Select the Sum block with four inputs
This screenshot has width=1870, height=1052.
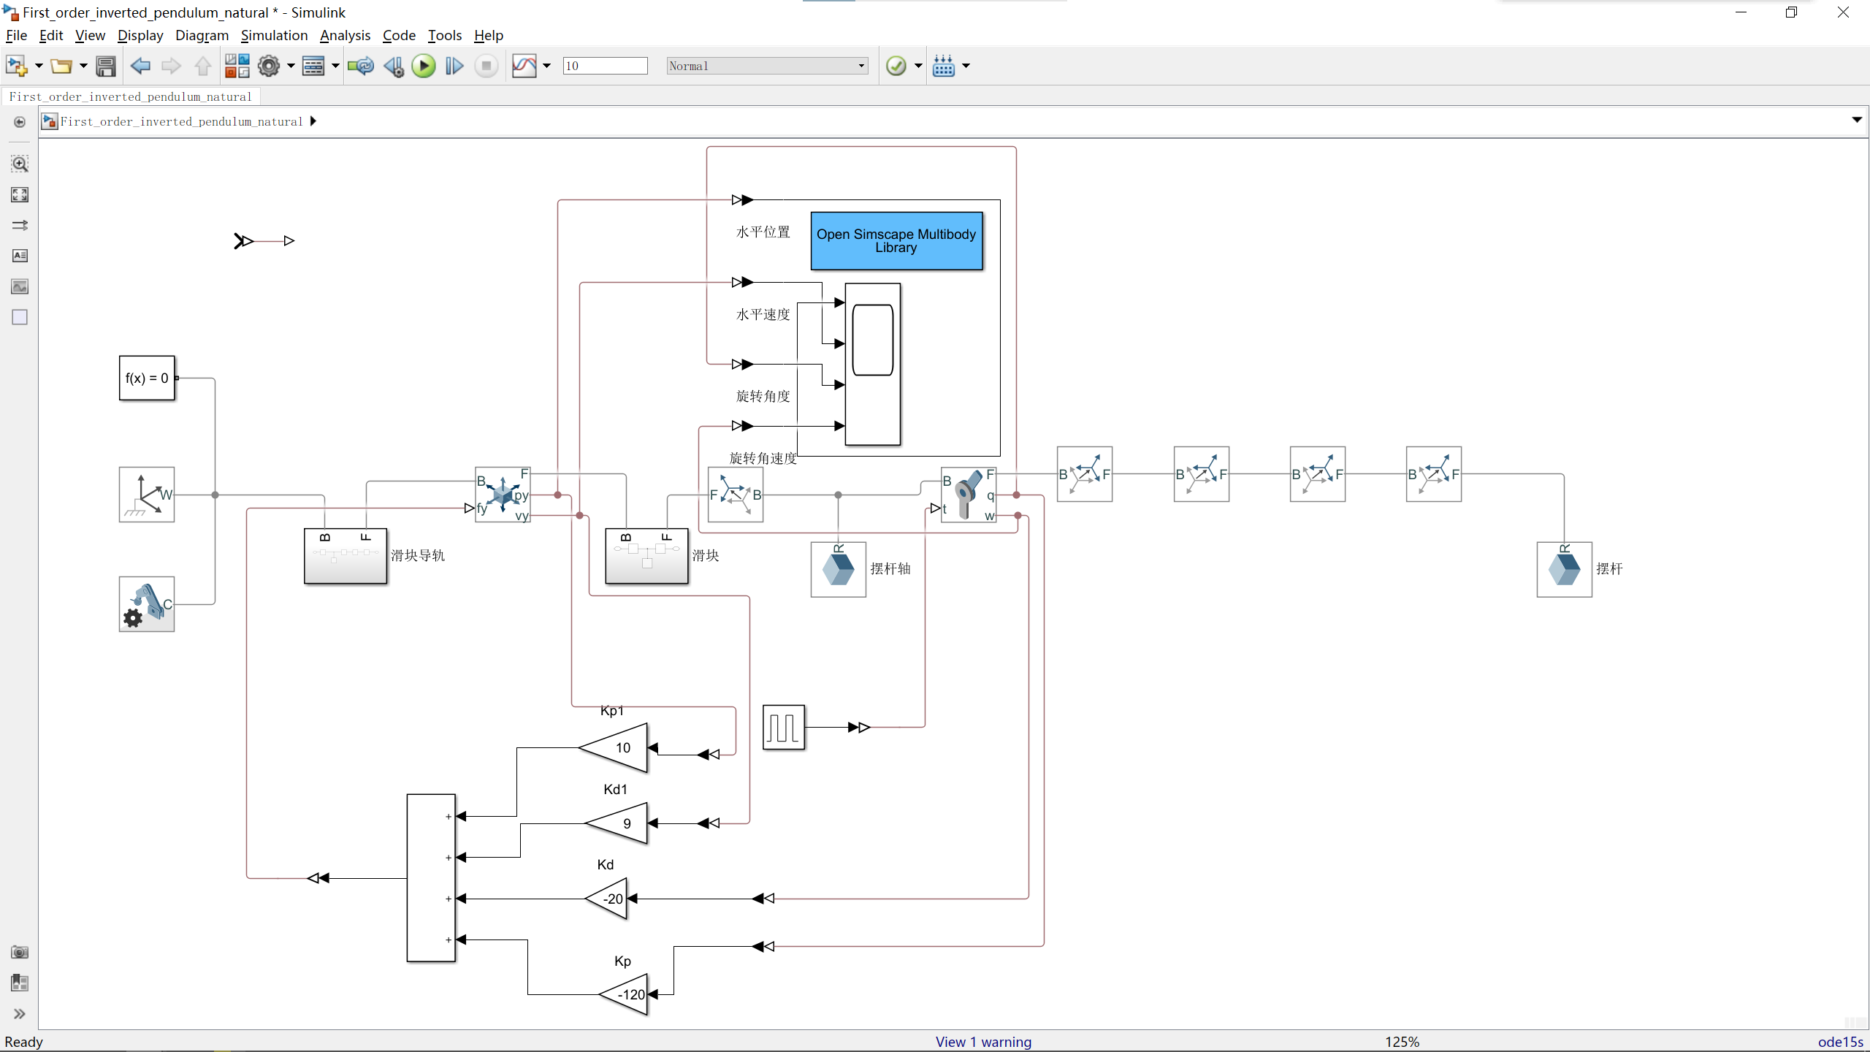431,878
